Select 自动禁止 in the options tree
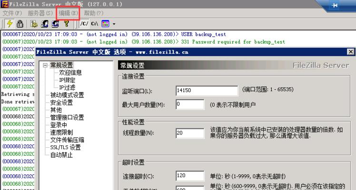356x190 pixels. pyautogui.click(x=61, y=155)
